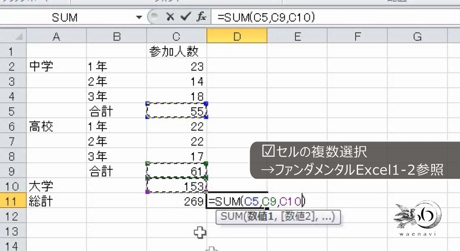
Task: Click cell C8 with value 17
Action: pyautogui.click(x=176, y=156)
